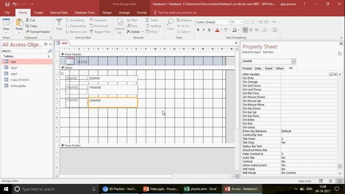345x194 pixels.
Task: Apply Underline formatting
Action: pyautogui.click(x=209, y=30)
